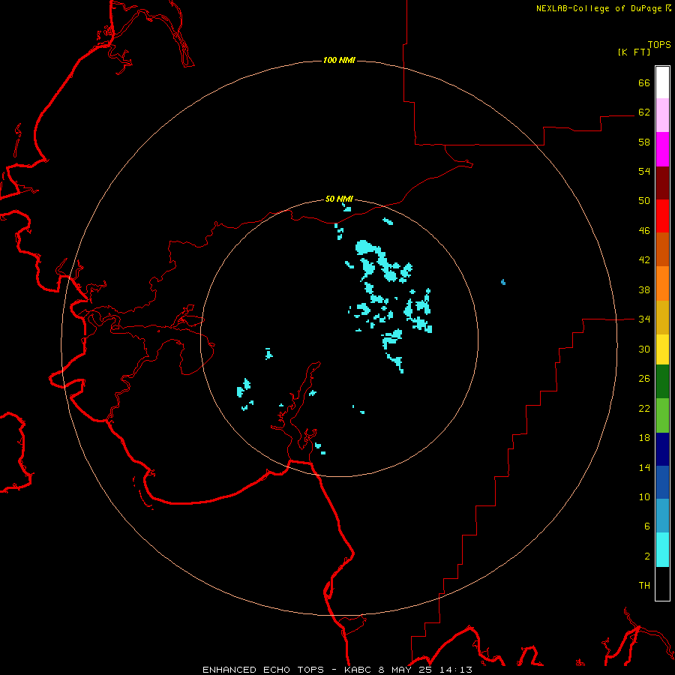Click the legend value 14
This screenshot has width=675, height=675.
644,467
